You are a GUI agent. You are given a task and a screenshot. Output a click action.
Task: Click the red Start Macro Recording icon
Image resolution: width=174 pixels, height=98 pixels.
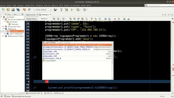click(x=115, y=19)
